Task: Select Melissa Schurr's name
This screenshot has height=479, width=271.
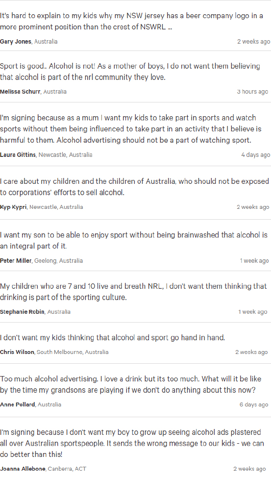Action: (x=20, y=92)
